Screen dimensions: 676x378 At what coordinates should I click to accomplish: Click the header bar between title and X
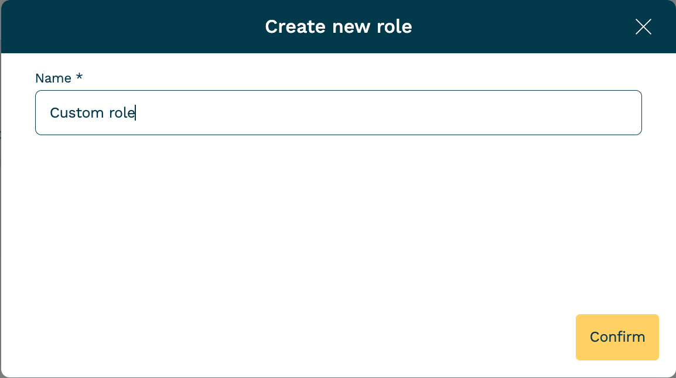point(521,27)
